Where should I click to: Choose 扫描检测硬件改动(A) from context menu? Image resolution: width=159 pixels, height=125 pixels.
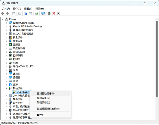click(51, 109)
